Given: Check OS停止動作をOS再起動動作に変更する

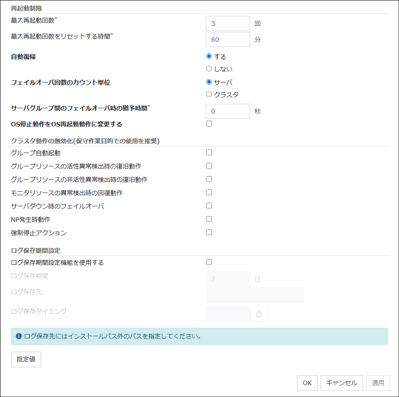Looking at the screenshot, I should [209, 123].
